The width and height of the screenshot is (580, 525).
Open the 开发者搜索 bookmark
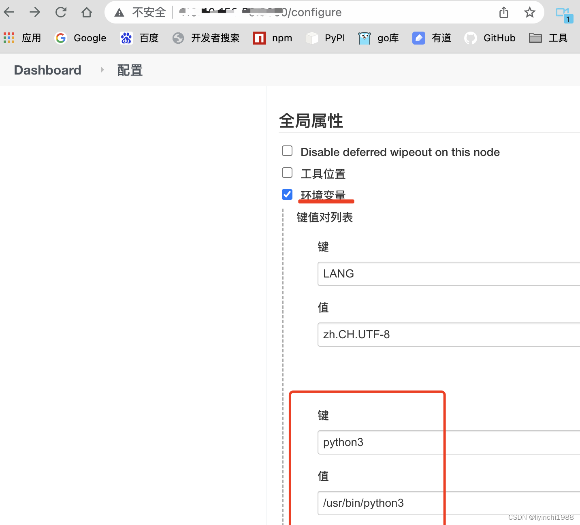click(x=206, y=38)
